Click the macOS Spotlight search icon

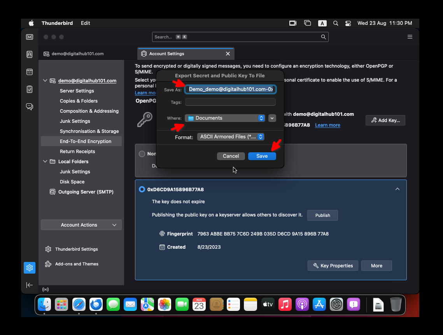point(335,23)
